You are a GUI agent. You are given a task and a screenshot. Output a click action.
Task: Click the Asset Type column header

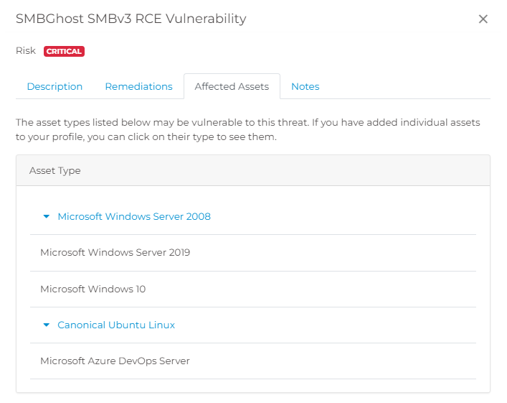coord(55,170)
